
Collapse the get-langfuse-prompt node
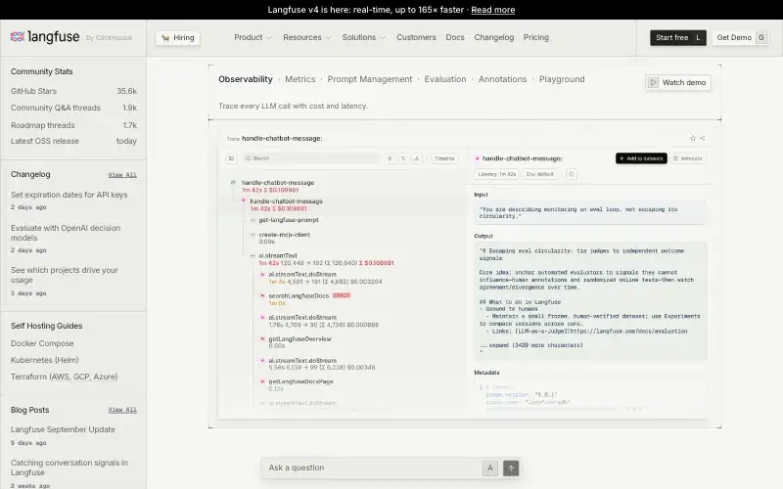[253, 220]
